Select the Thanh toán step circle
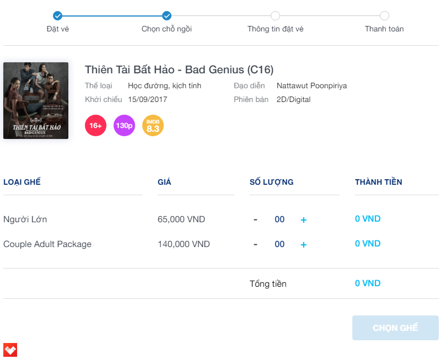This screenshot has height=359, width=446. [384, 15]
